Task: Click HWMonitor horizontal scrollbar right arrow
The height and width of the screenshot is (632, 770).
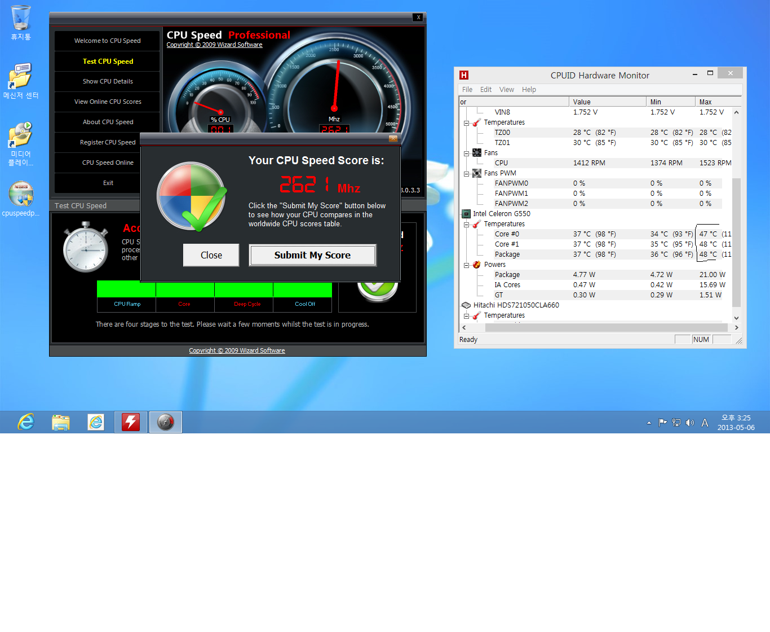Action: pyautogui.click(x=736, y=327)
